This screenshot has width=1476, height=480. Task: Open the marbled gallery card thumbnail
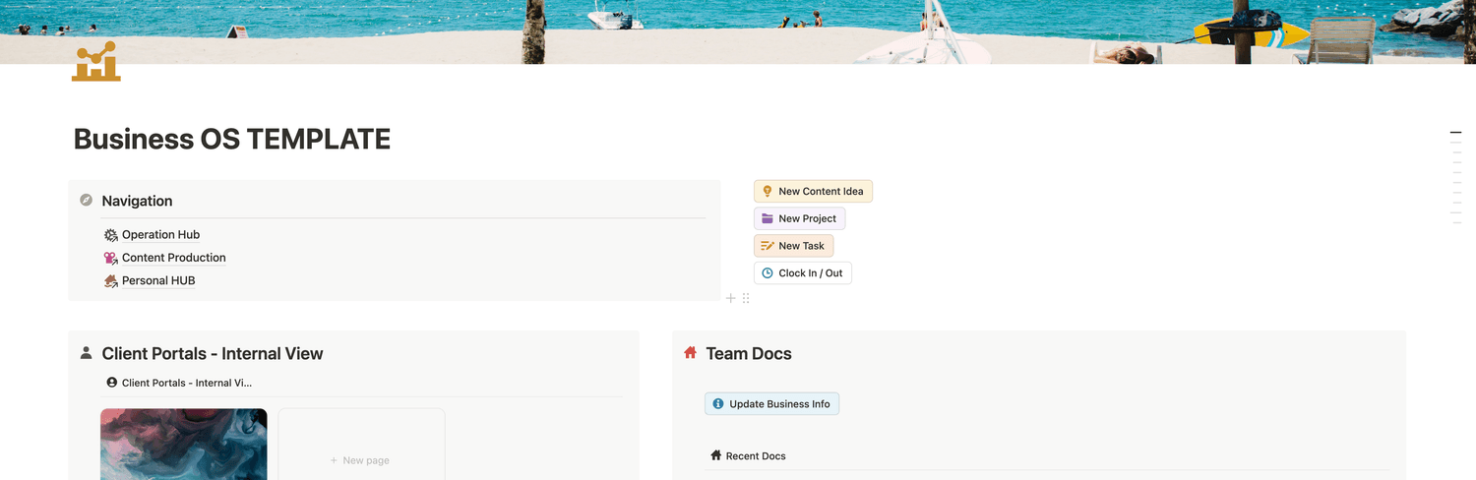click(x=184, y=445)
